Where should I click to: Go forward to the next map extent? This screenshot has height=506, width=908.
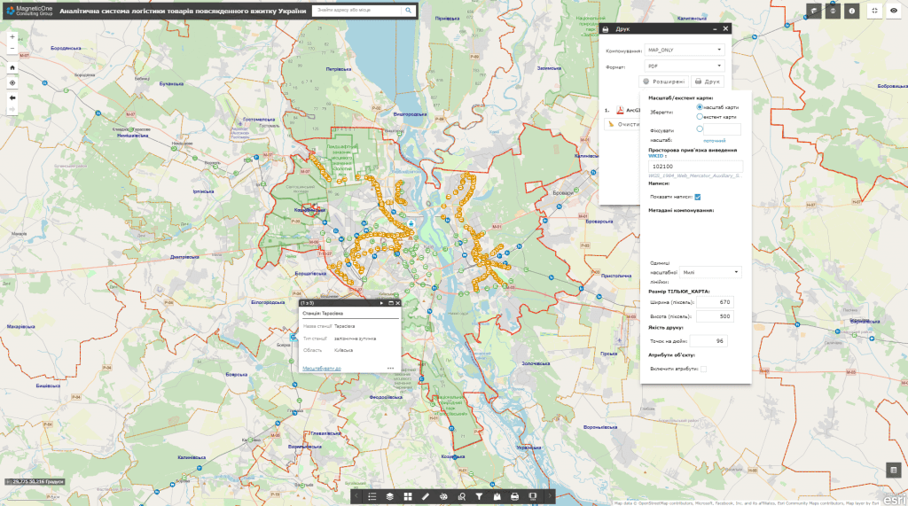pyautogui.click(x=12, y=109)
